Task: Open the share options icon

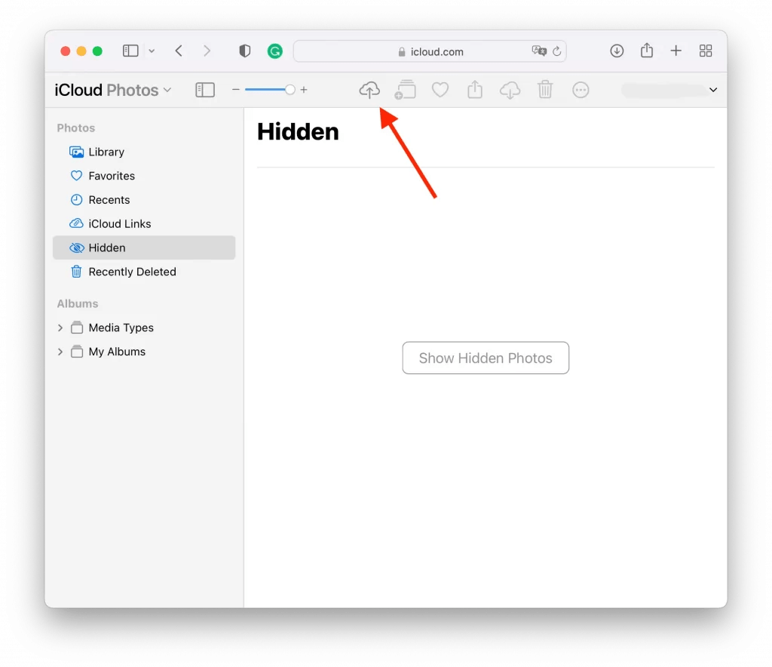Action: (x=475, y=90)
